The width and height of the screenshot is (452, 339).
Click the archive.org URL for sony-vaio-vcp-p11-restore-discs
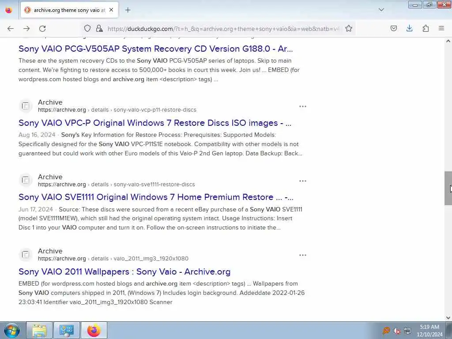pos(117,110)
